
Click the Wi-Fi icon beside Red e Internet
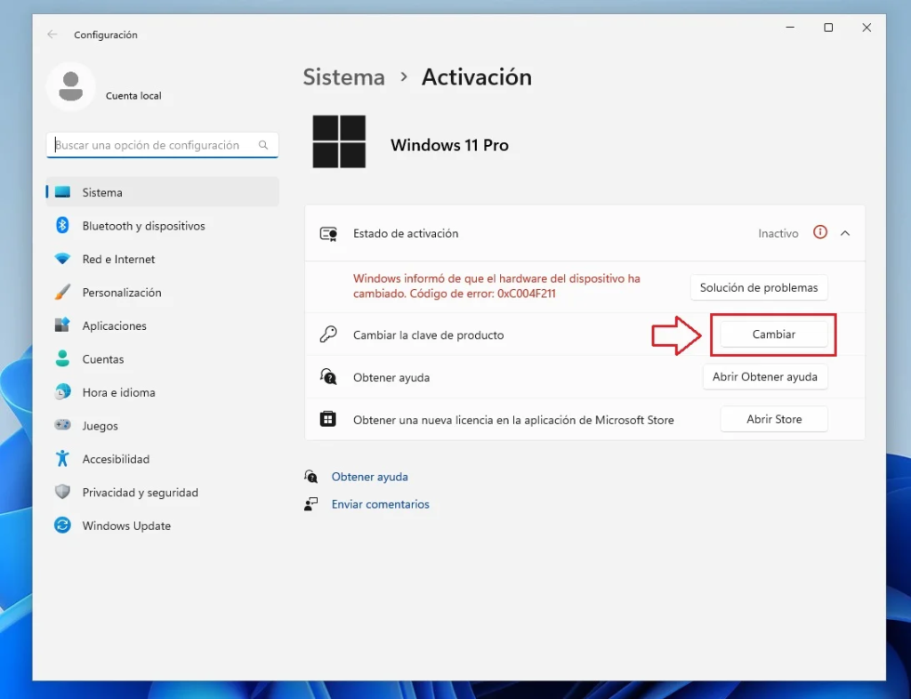point(62,259)
